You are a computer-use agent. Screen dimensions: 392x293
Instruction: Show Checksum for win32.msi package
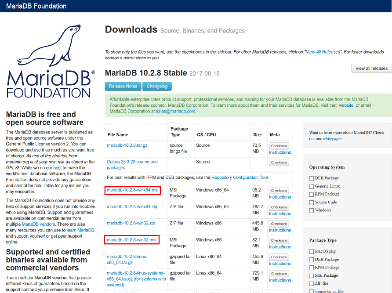279,240
